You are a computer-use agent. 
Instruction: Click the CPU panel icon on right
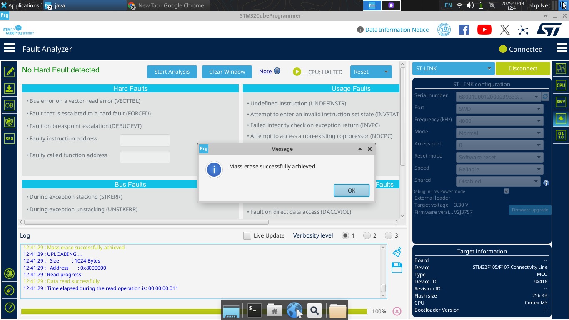(561, 85)
